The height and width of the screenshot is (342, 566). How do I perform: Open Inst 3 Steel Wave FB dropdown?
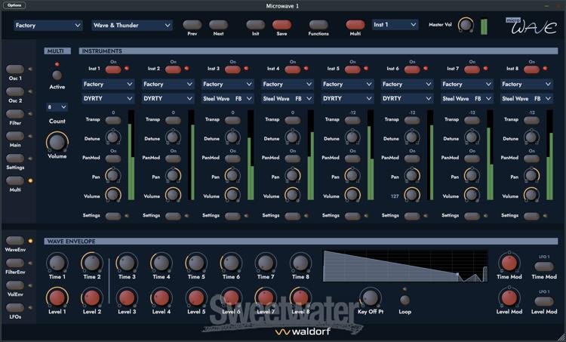[x=228, y=99]
